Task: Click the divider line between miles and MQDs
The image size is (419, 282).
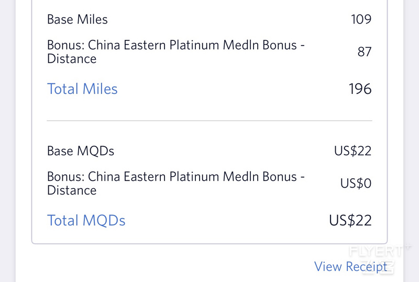Action: 210,121
